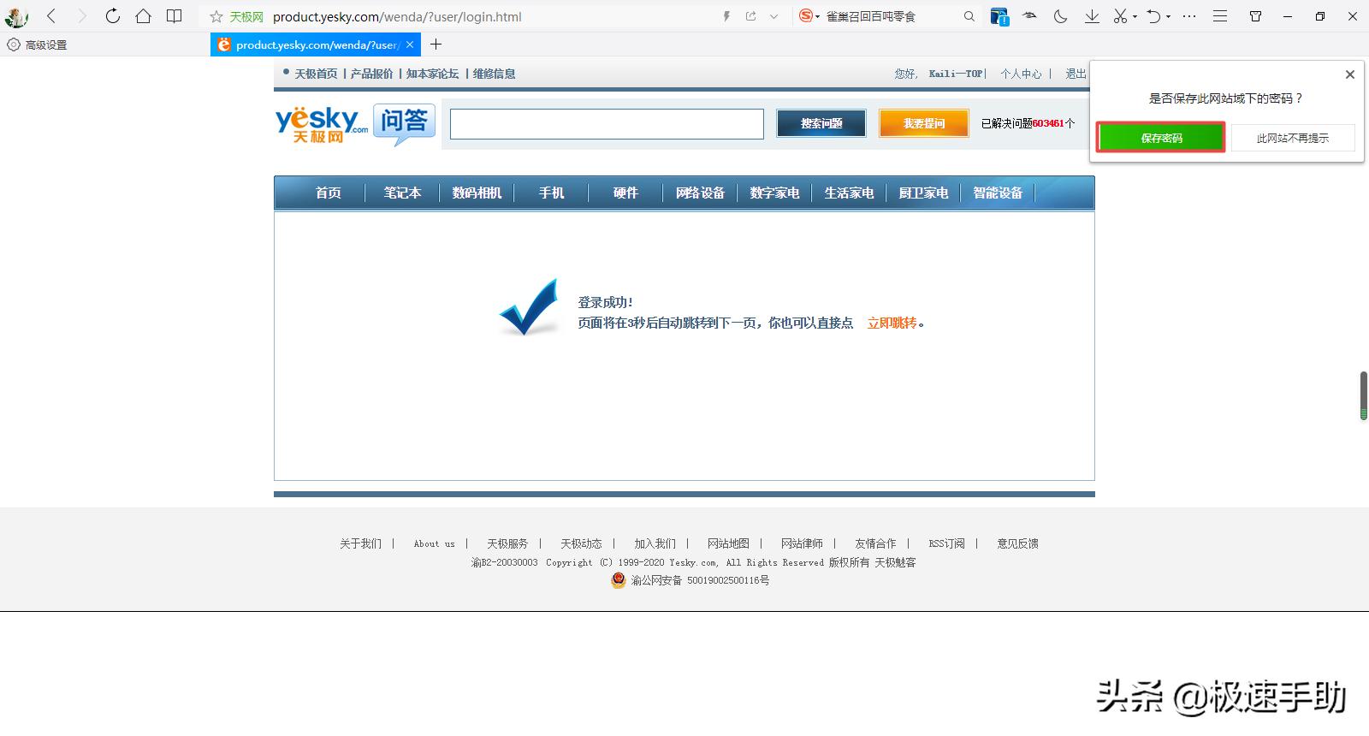Image resolution: width=1369 pixels, height=736 pixels.
Task: Open the 产品报价 link
Action: (371, 74)
